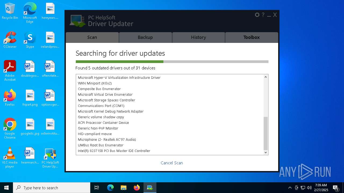344x193 pixels.
Task: Open the Adobe Acrobat desktop shortcut
Action: click(10, 71)
